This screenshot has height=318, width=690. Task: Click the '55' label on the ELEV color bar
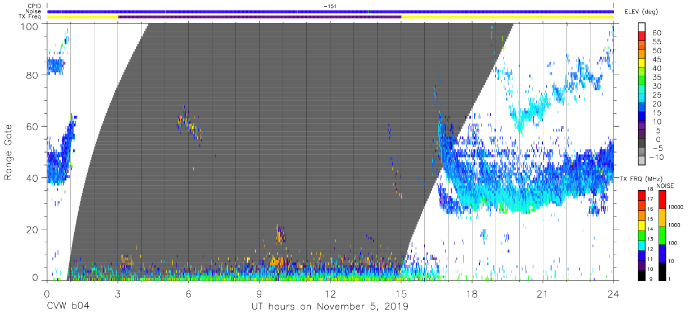(657, 42)
